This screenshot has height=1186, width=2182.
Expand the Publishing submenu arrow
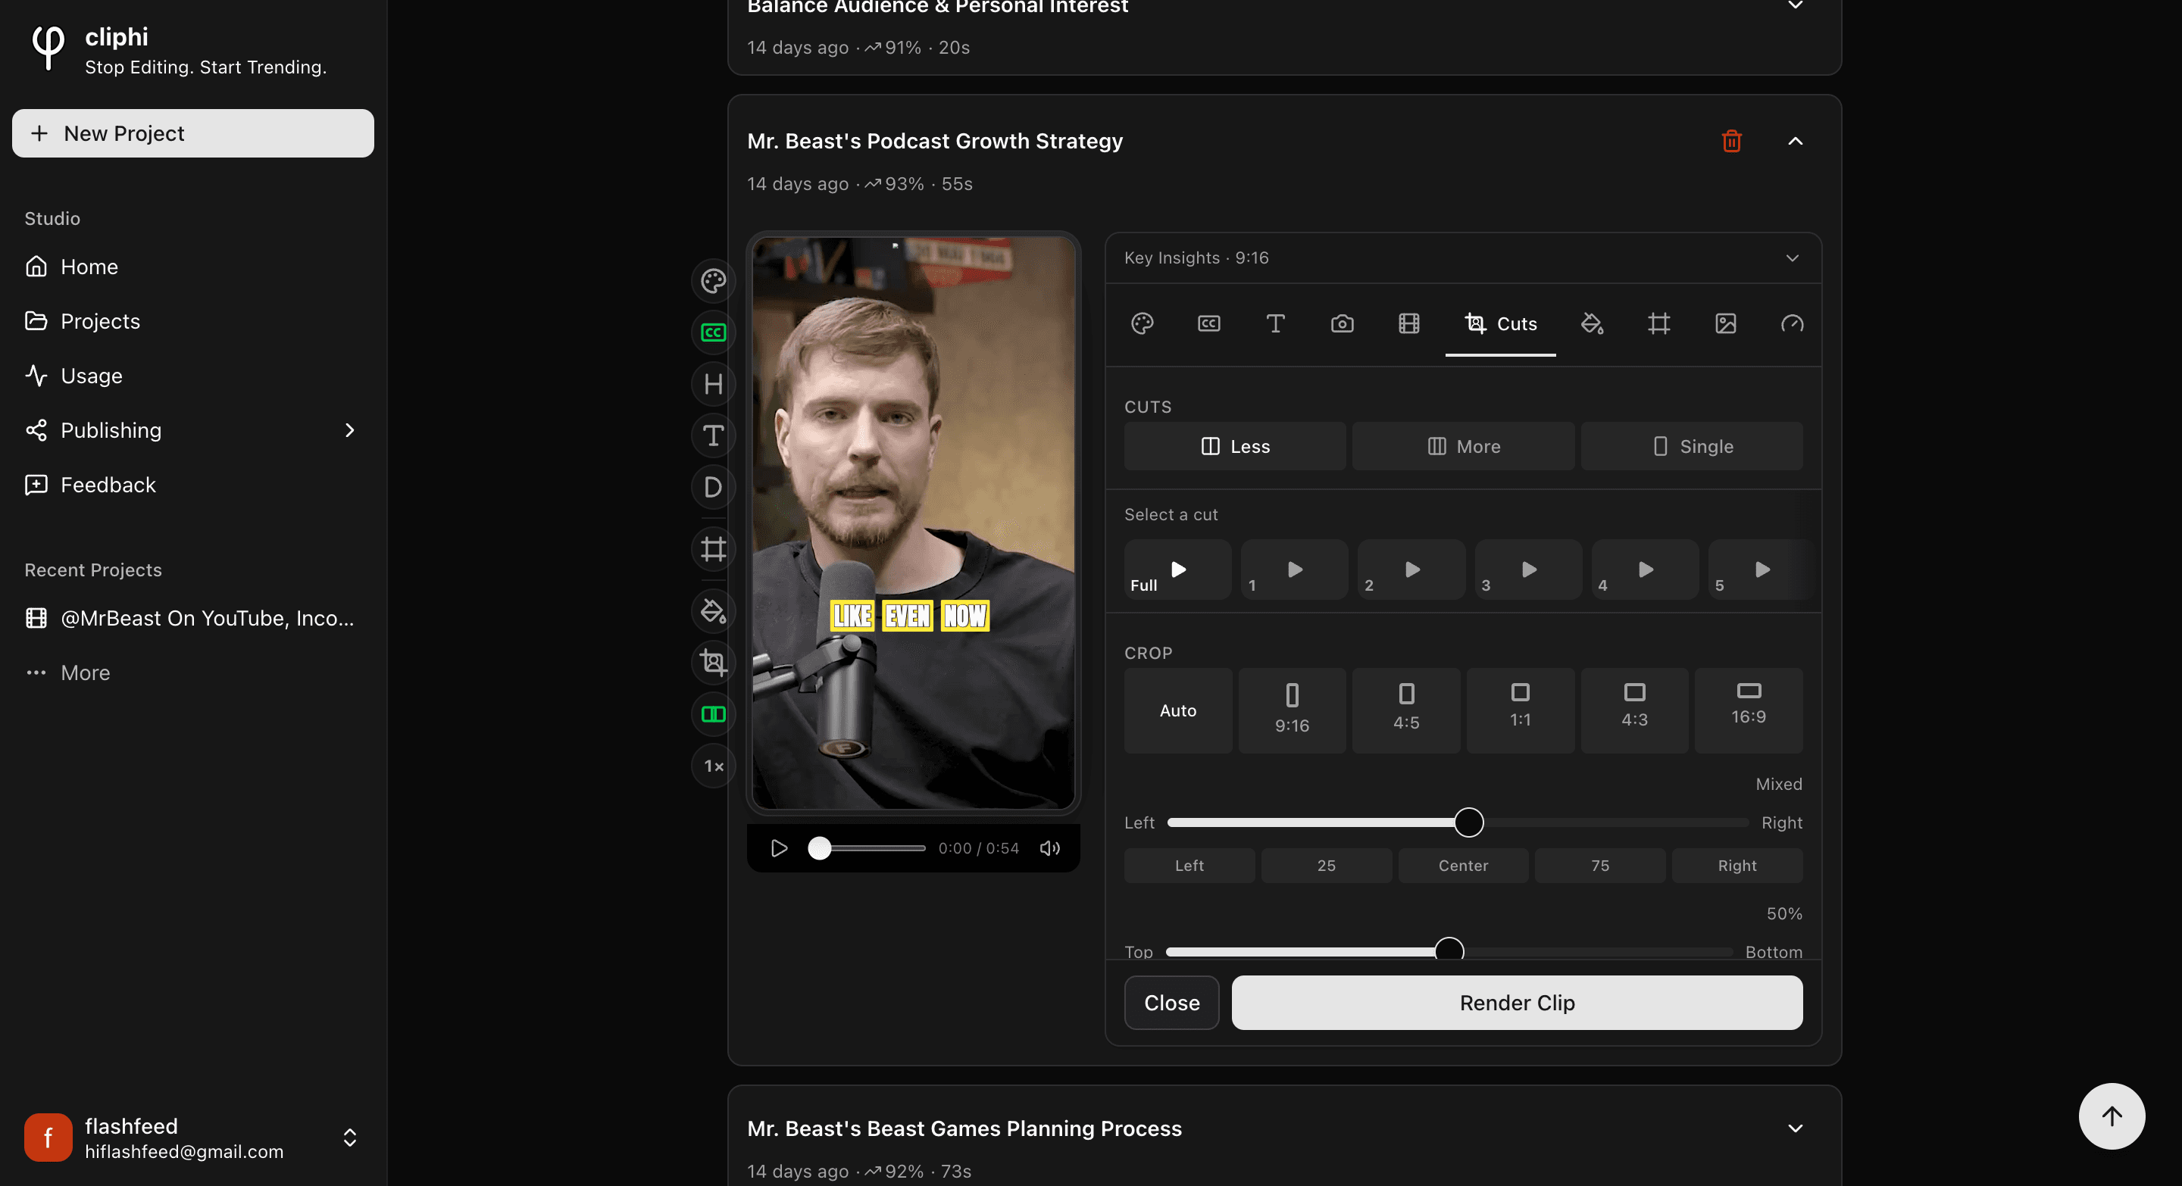coord(349,430)
